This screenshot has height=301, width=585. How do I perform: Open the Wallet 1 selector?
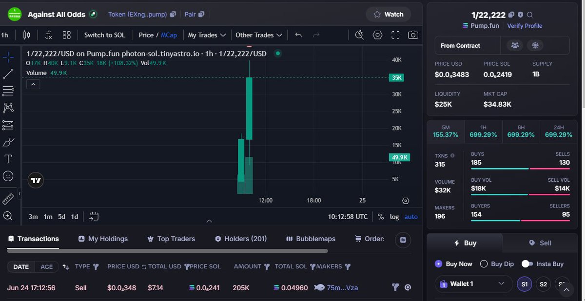[473, 283]
